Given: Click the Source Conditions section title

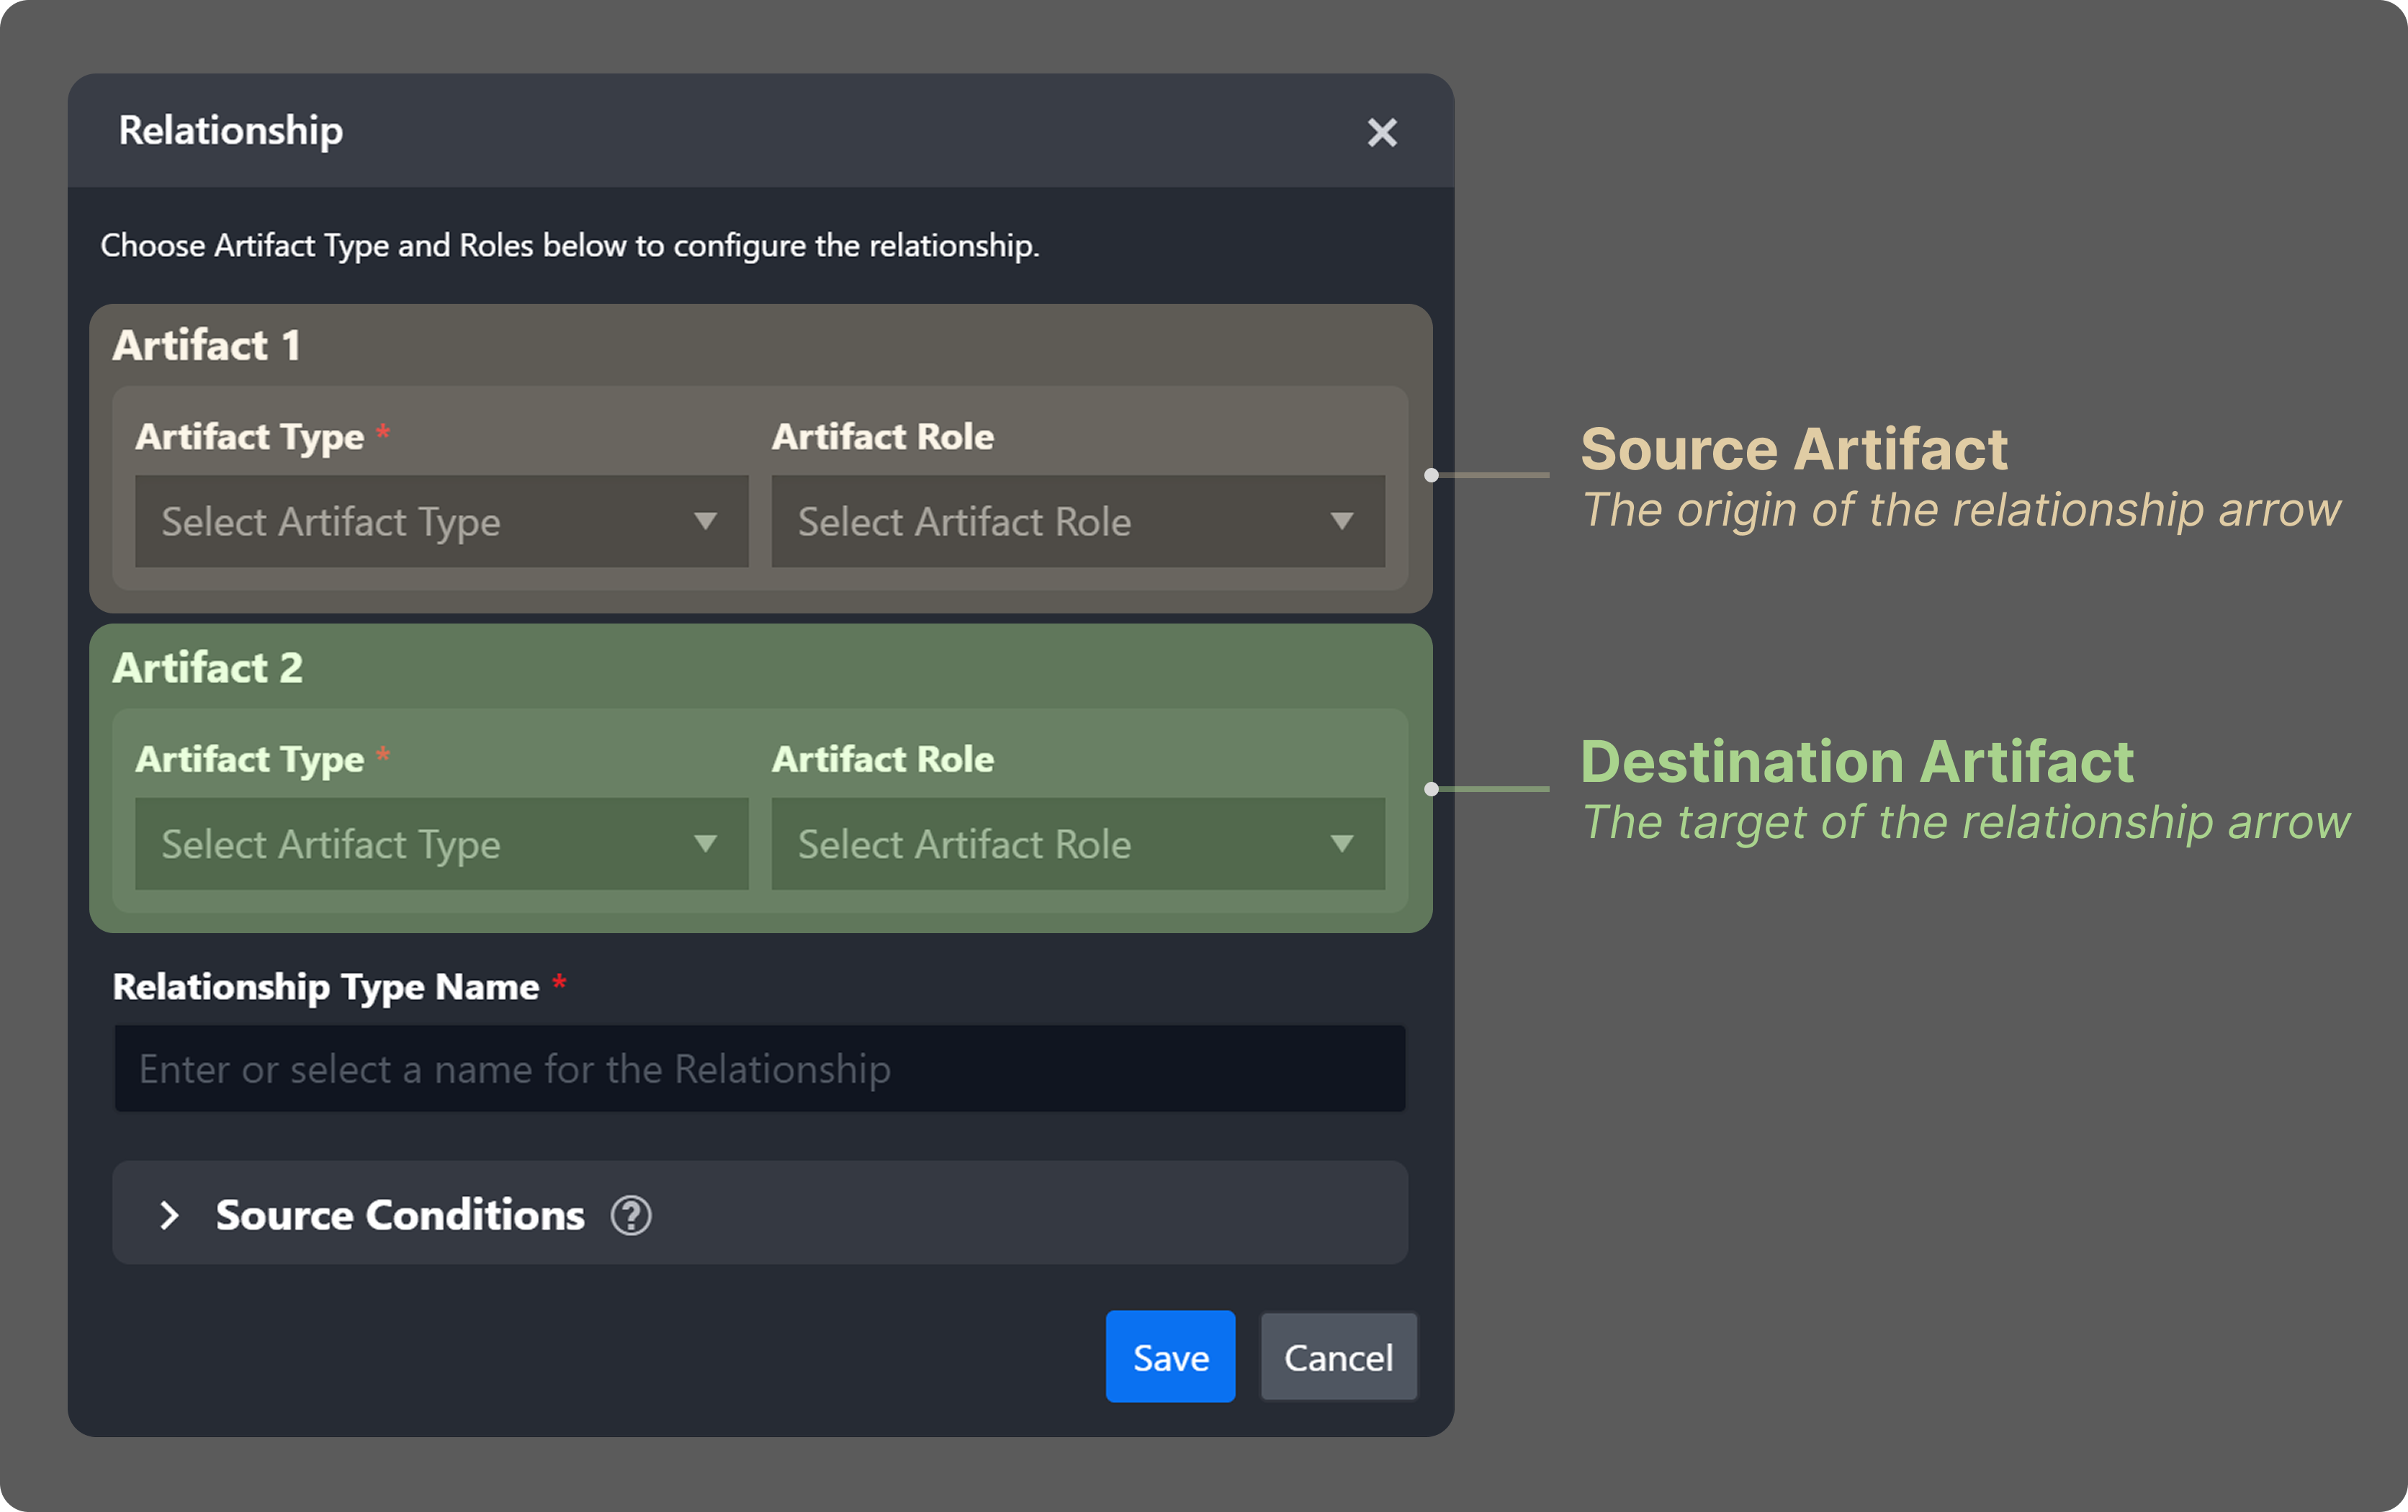Looking at the screenshot, I should coord(400,1216).
